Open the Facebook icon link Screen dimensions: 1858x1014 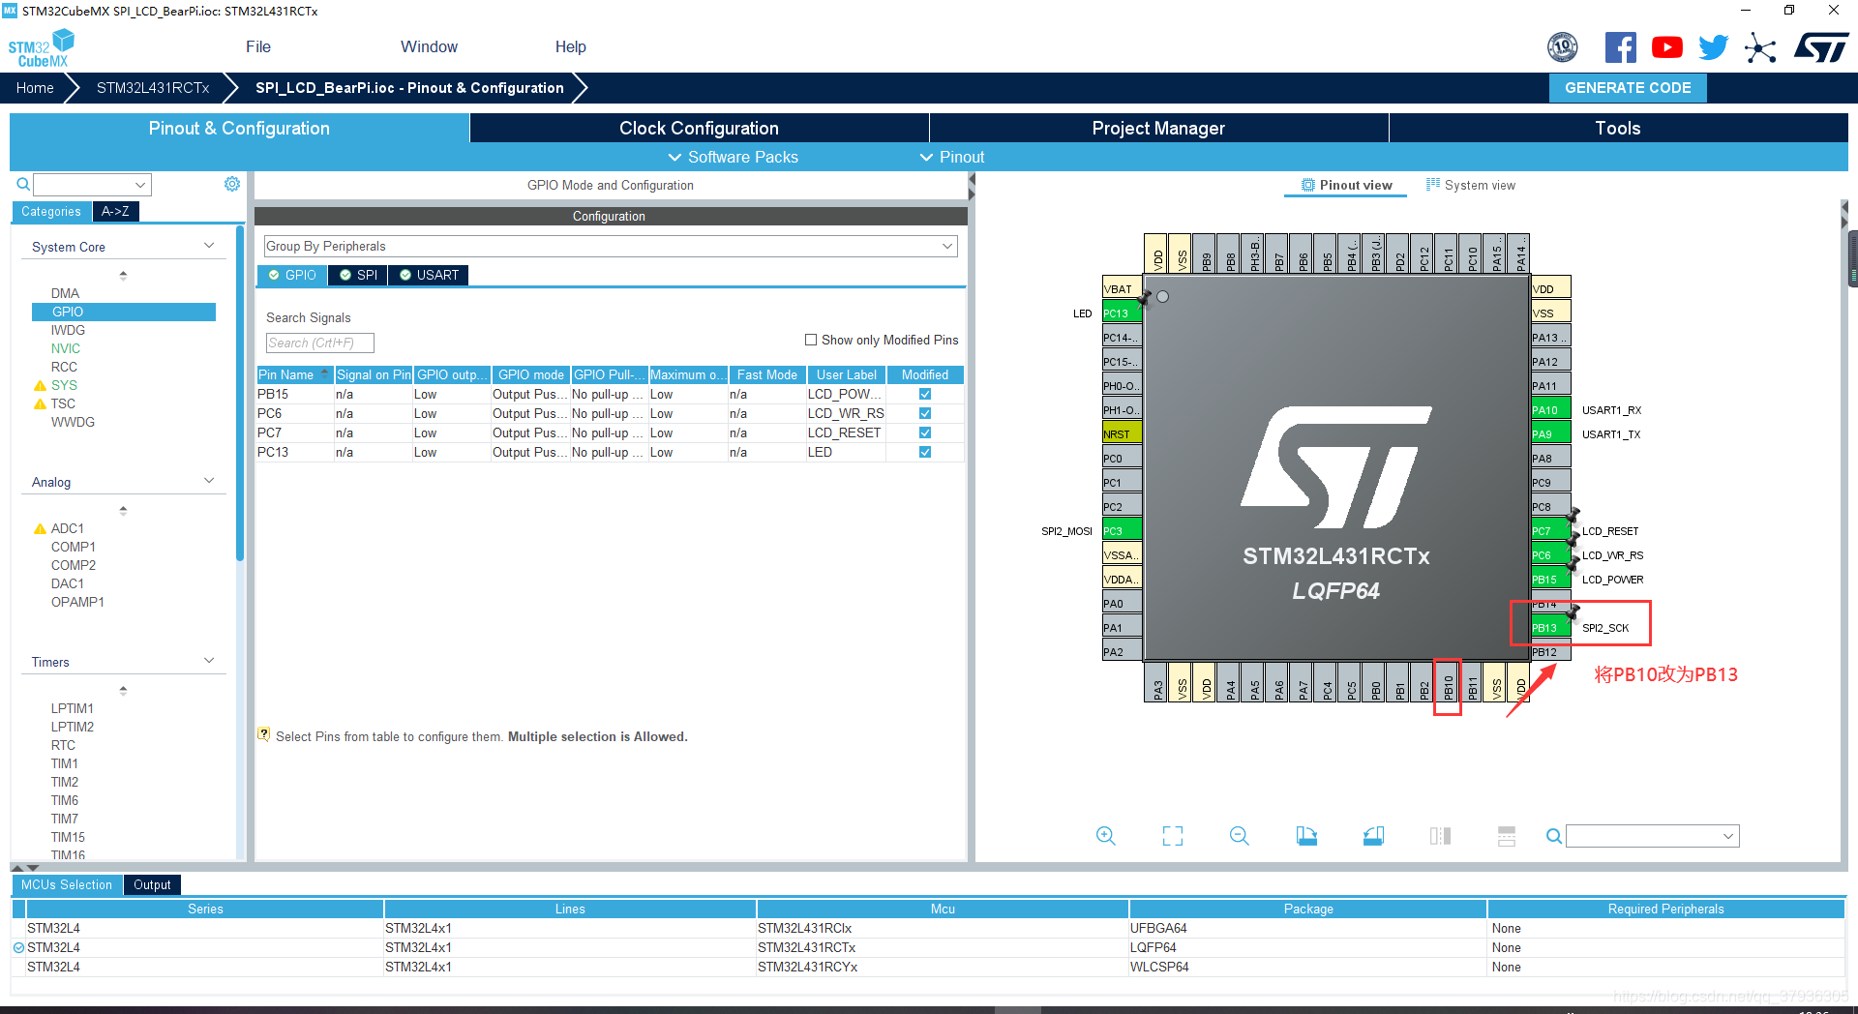point(1620,47)
